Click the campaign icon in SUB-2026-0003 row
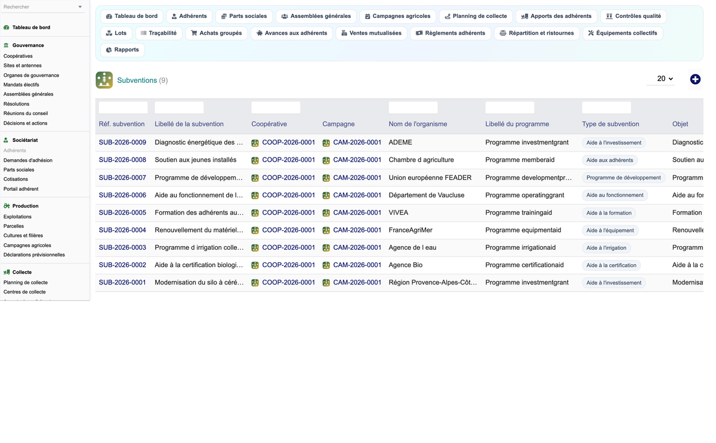 point(326,248)
